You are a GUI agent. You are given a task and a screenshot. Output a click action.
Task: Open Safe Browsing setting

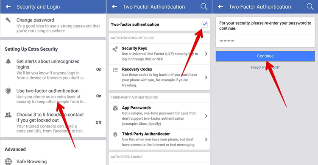click(53, 162)
